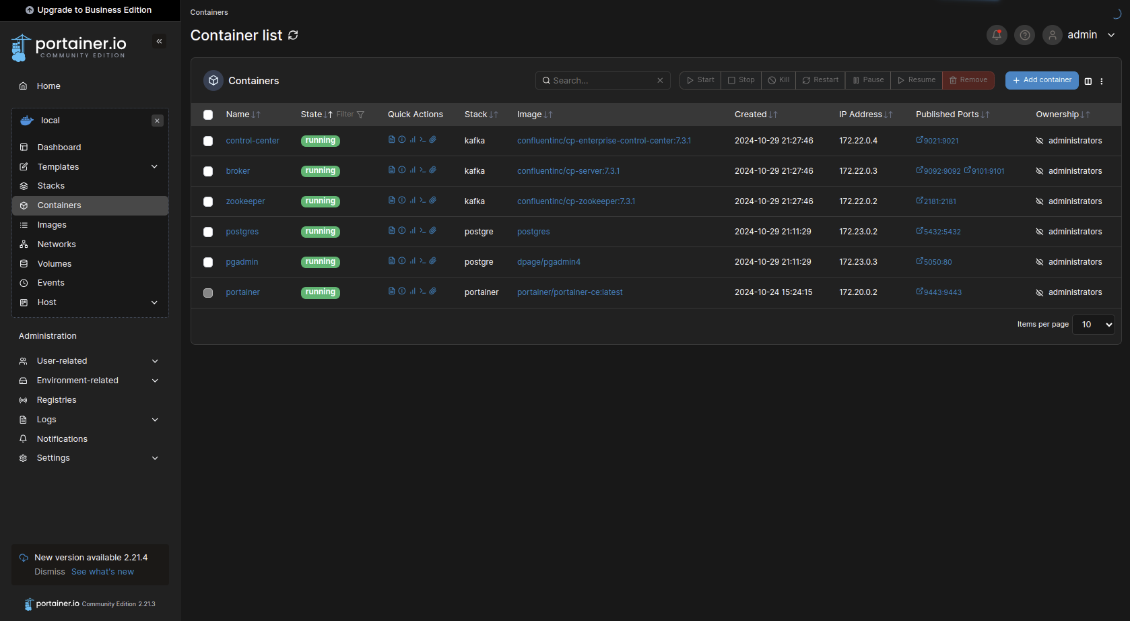Open Networks in sidebar
The height and width of the screenshot is (621, 1130).
click(90, 244)
